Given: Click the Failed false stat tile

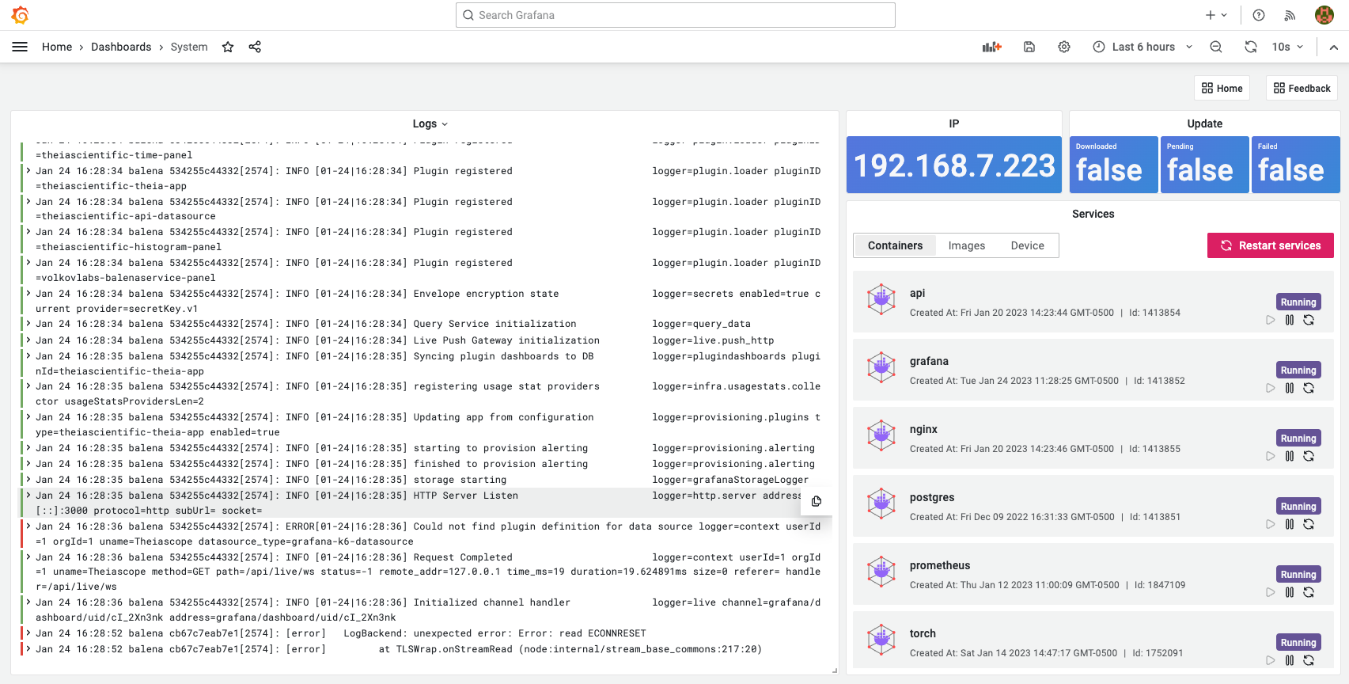Looking at the screenshot, I should pos(1296,165).
